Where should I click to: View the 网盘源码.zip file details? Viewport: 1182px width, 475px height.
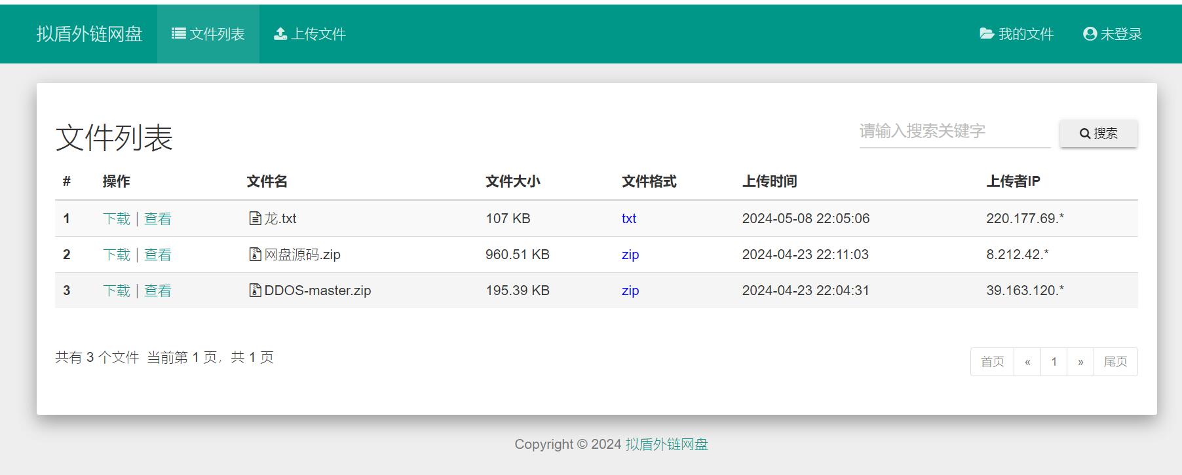point(158,255)
